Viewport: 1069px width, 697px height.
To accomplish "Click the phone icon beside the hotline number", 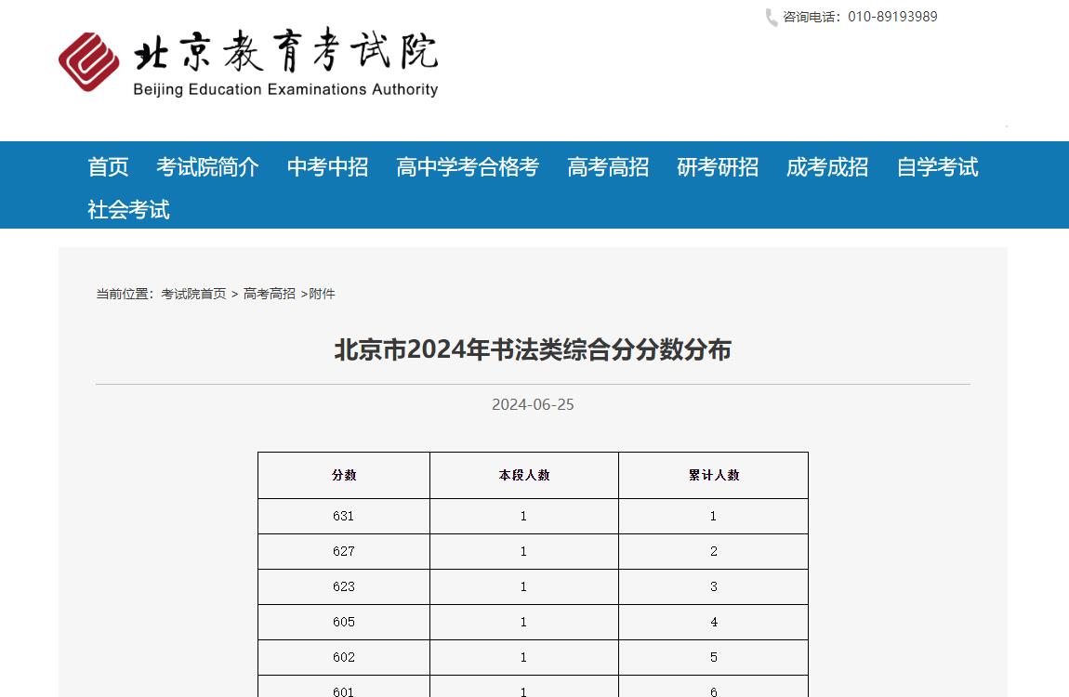I will coord(770,16).
